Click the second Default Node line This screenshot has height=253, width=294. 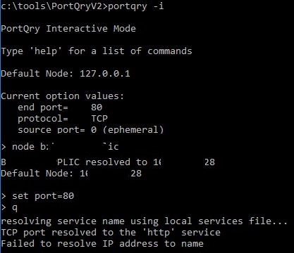pyautogui.click(x=71, y=174)
